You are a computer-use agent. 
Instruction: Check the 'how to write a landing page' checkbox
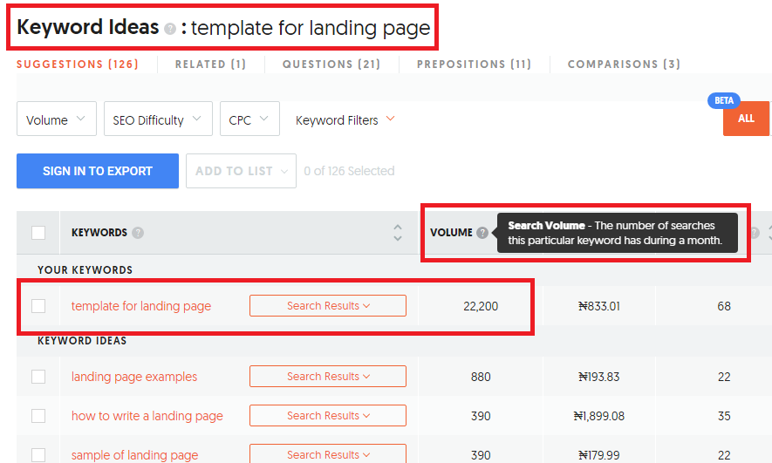click(38, 416)
